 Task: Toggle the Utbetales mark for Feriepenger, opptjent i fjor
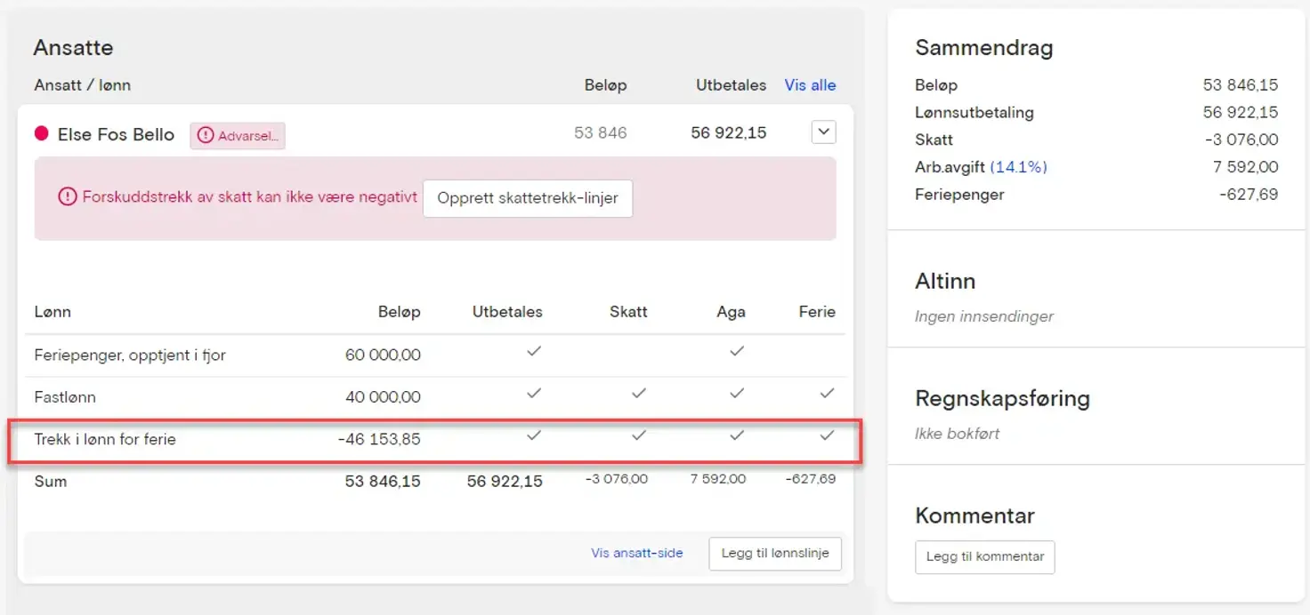[534, 351]
